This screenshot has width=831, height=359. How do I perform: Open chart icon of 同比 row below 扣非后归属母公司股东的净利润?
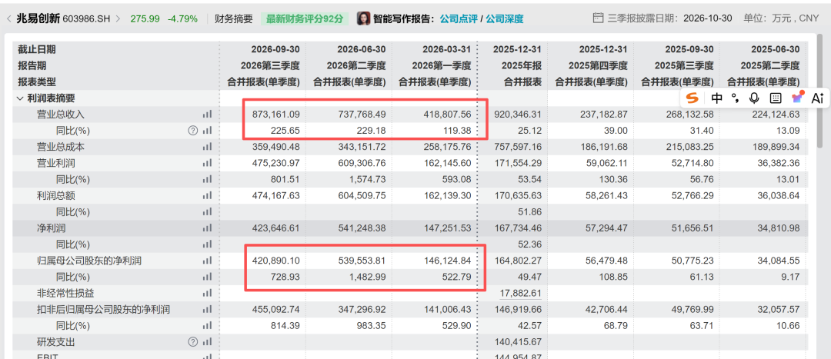(x=207, y=326)
